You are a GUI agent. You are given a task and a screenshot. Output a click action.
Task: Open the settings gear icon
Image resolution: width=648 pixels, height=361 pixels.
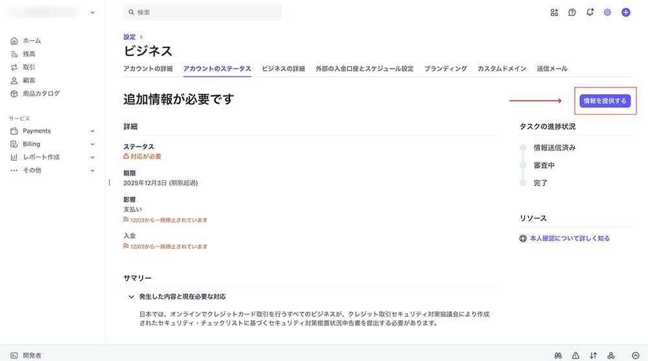[x=607, y=12]
